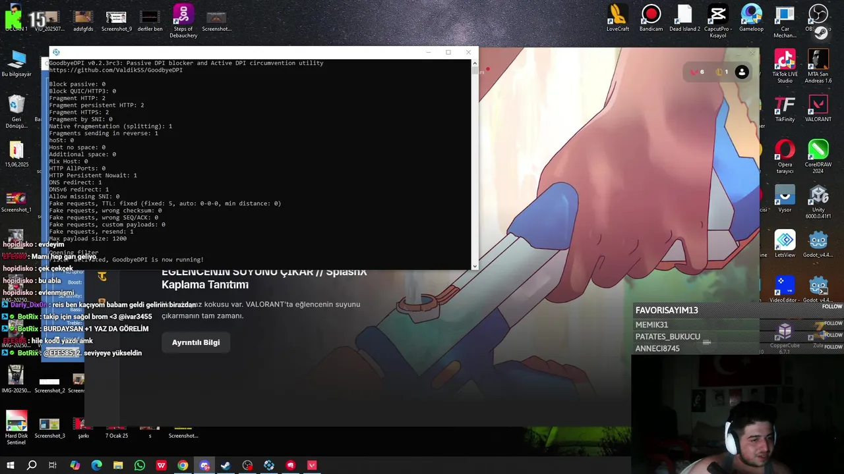Switch to VALORANT on the taskbar

[x=312, y=465]
